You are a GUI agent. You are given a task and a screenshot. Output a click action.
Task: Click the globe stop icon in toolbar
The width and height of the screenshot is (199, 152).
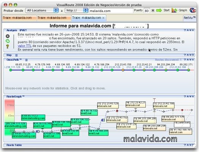(x=193, y=10)
